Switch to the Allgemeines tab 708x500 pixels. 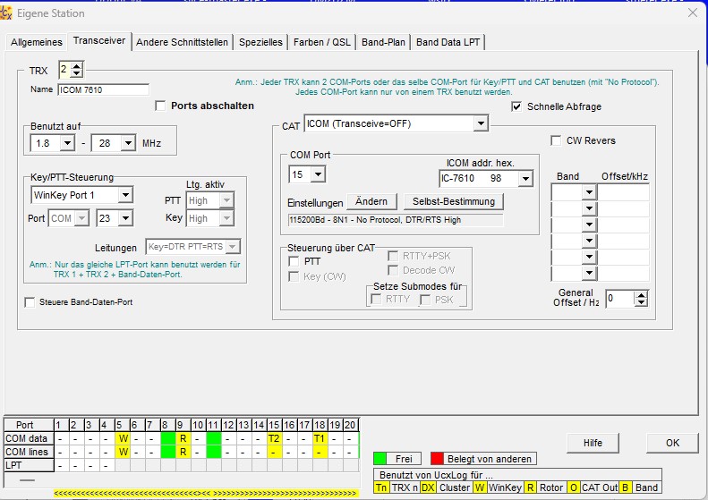37,42
